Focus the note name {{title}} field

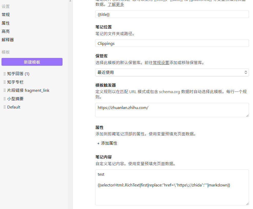click(172, 14)
